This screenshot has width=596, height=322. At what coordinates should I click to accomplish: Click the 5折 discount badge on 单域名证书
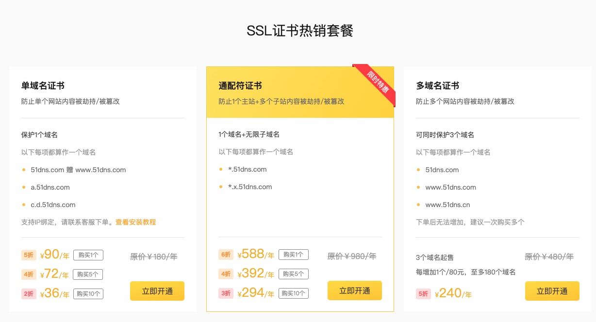click(29, 255)
